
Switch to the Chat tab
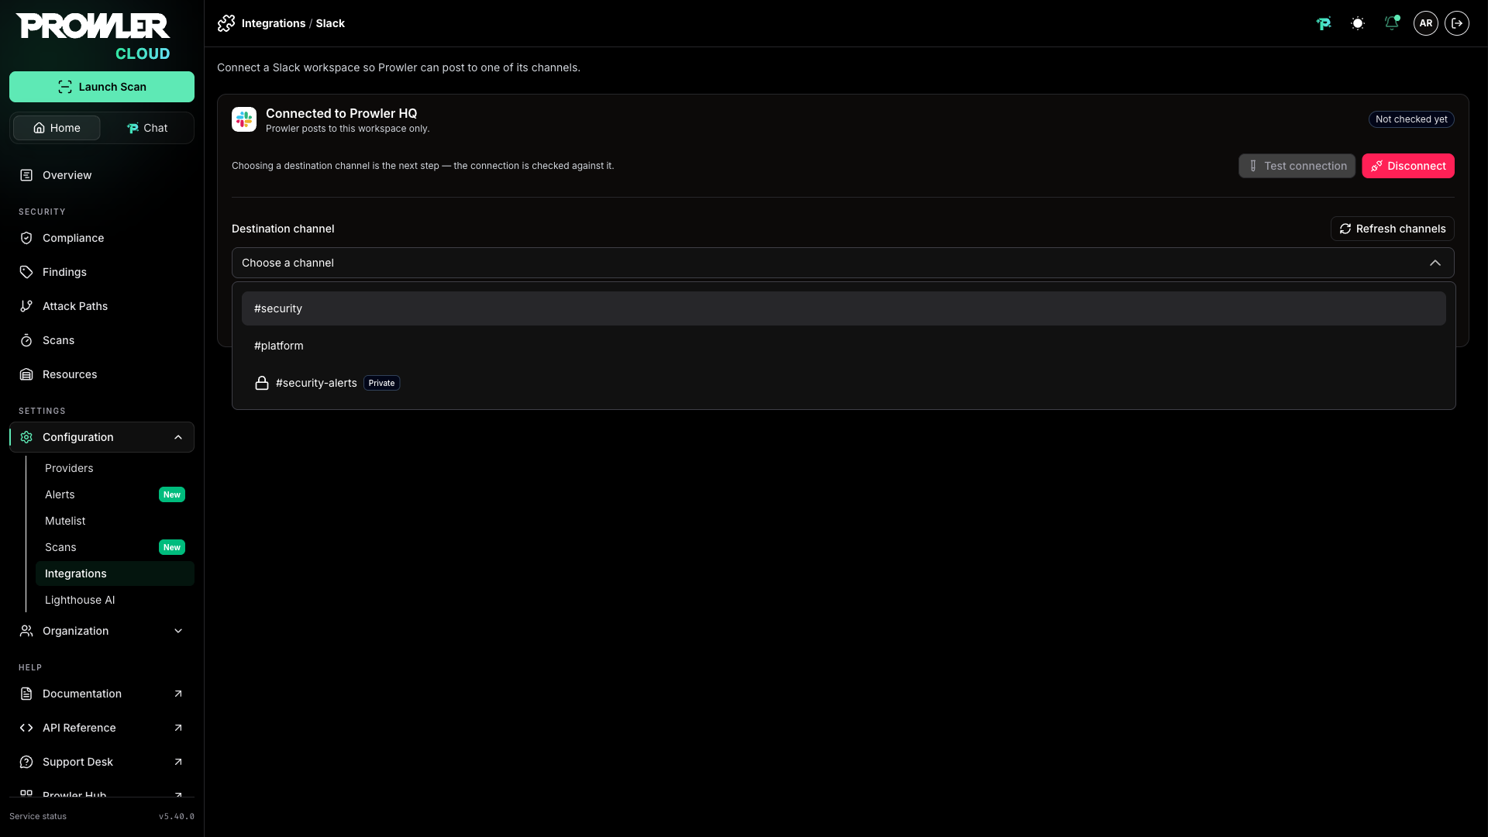147,128
